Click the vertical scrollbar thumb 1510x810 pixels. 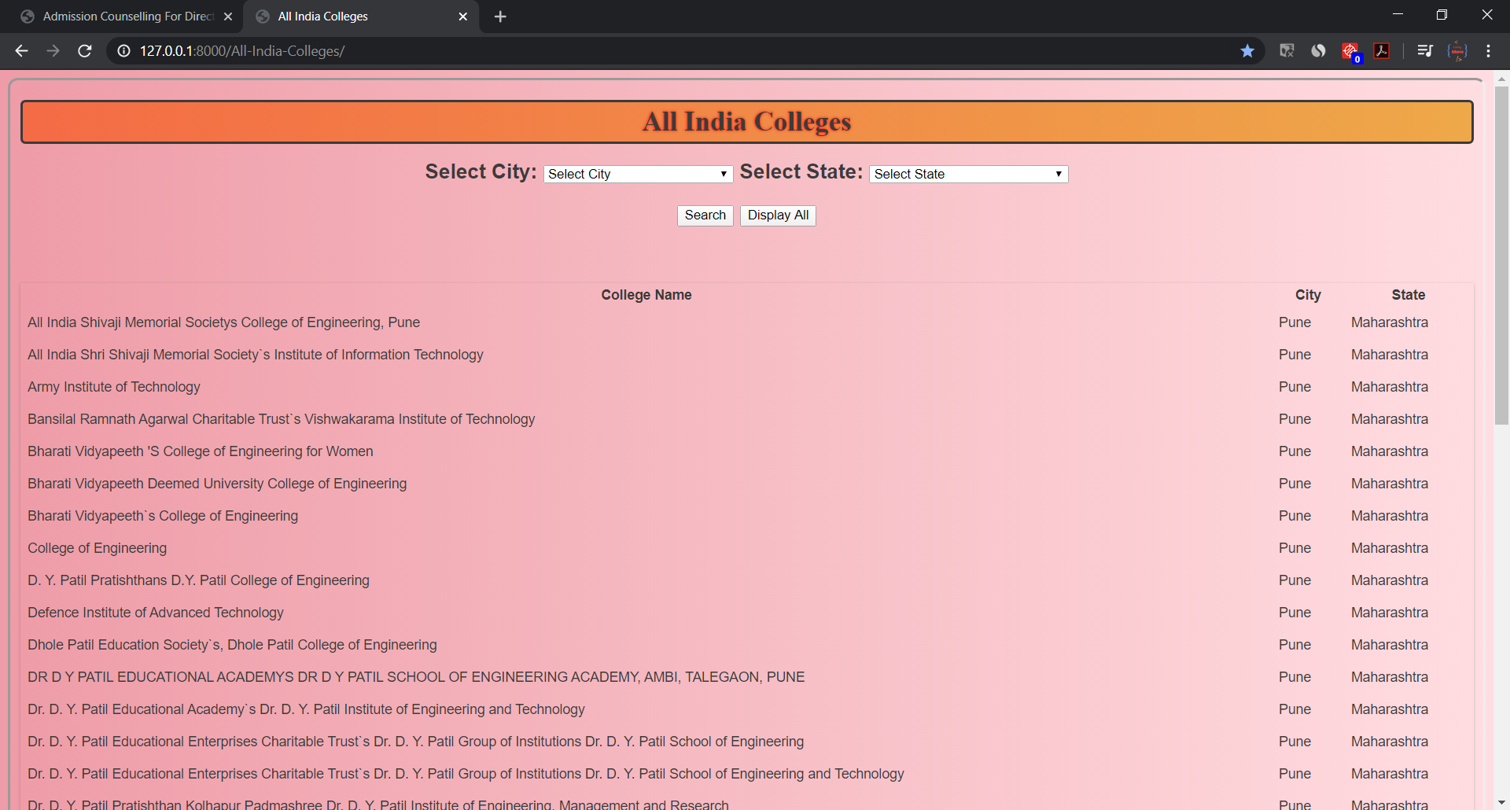pos(1501,256)
